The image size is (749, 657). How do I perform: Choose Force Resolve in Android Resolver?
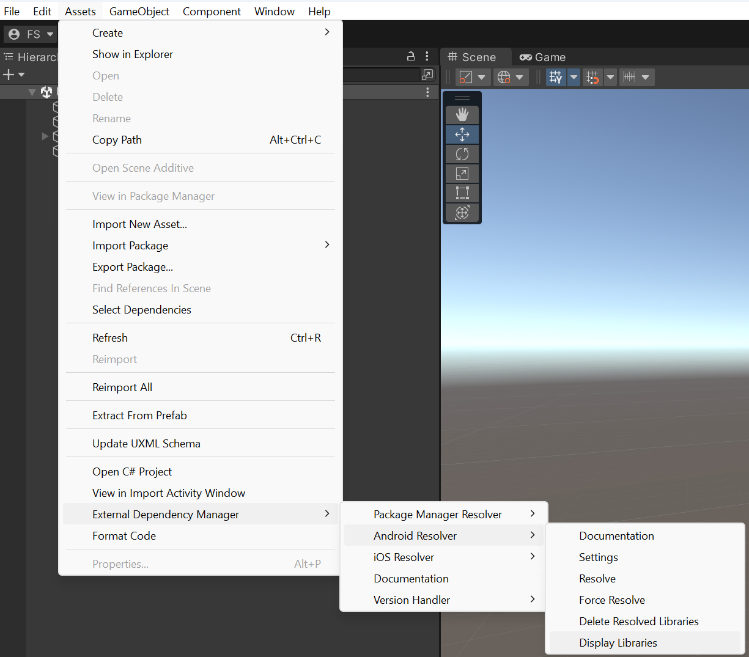tap(611, 600)
